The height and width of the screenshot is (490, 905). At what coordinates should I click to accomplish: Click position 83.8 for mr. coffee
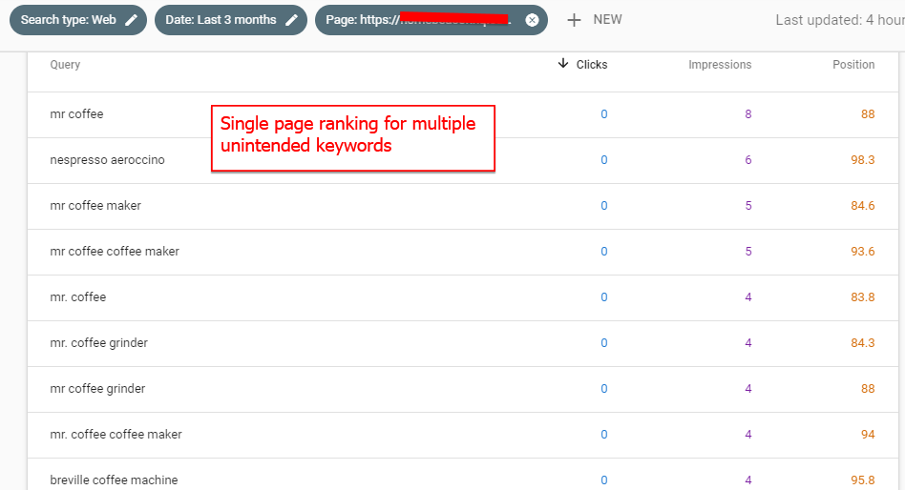pyautogui.click(x=862, y=296)
